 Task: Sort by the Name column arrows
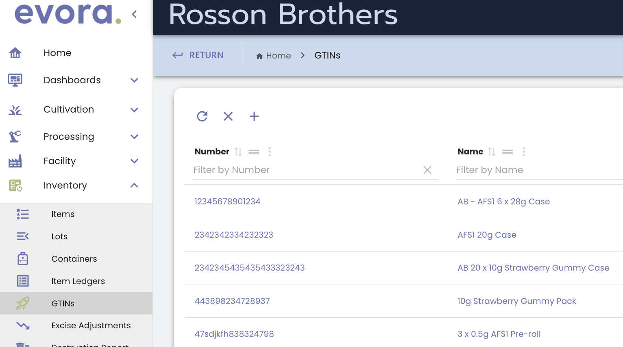pyautogui.click(x=492, y=152)
